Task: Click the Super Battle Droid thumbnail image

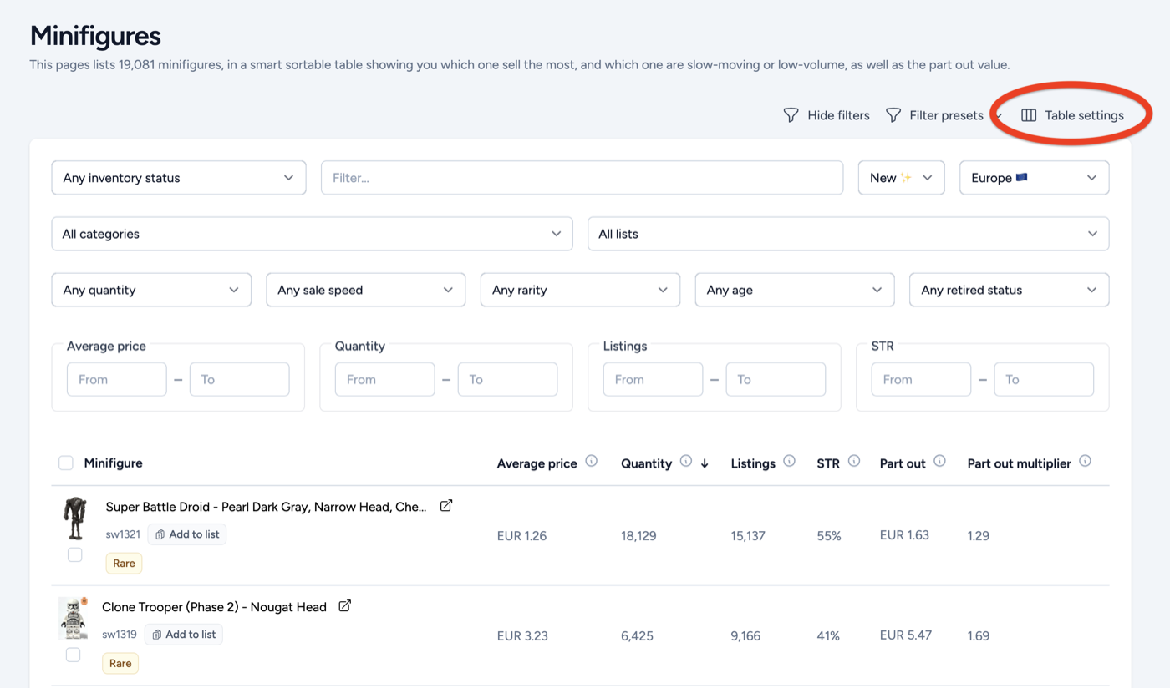Action: [74, 519]
